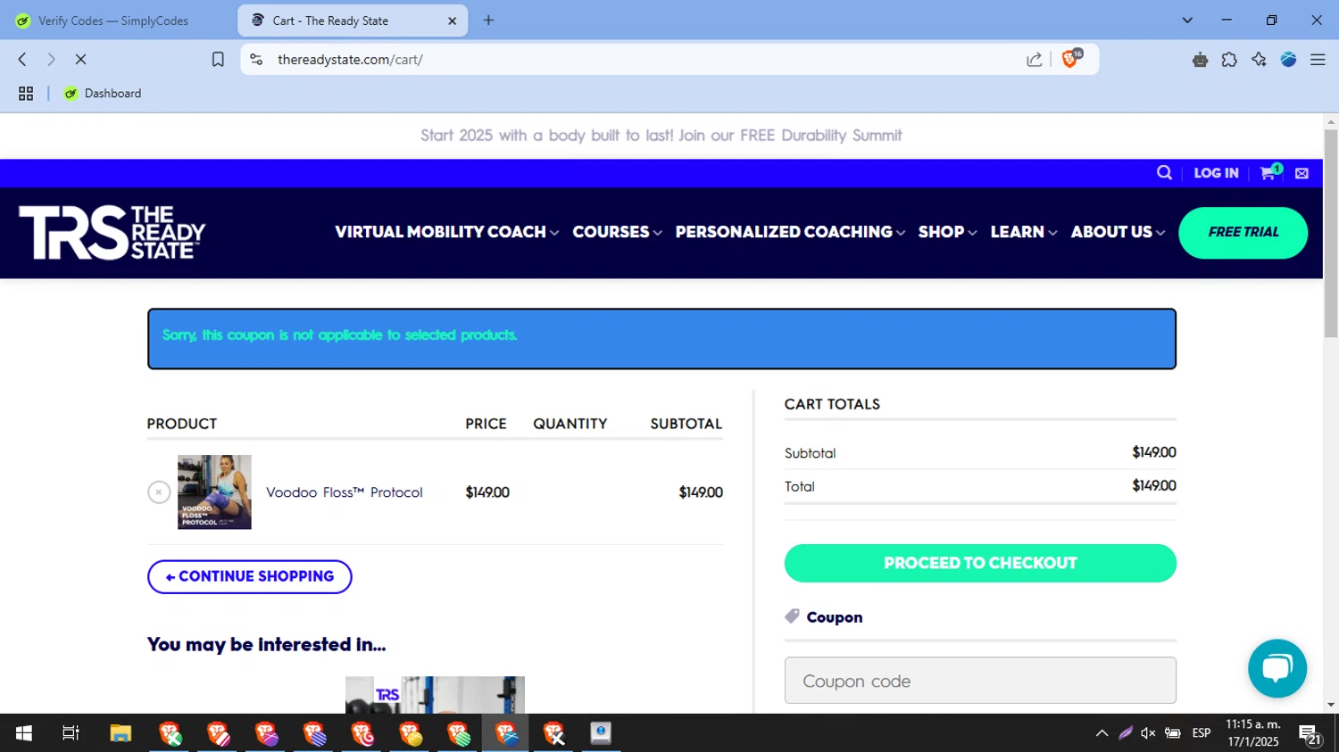Open tab search dropdown arrow
The image size is (1339, 752).
coord(1187,21)
